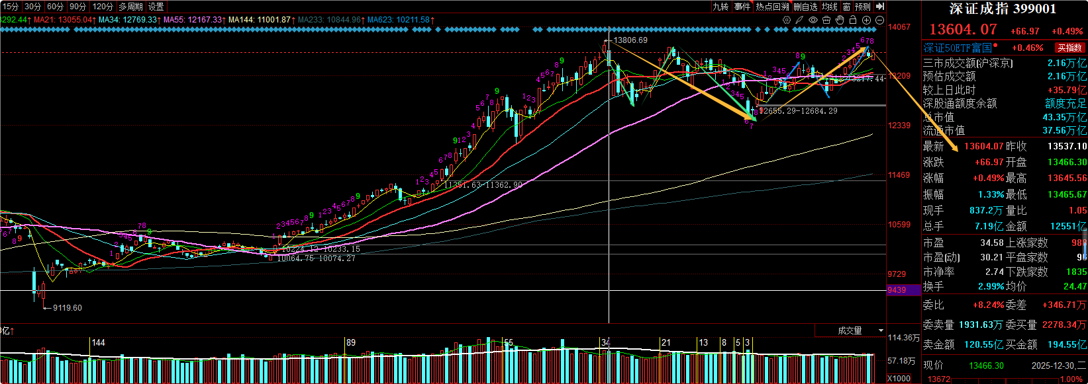
Task: Toggle the 预测 forecast button
Action: tap(863, 6)
